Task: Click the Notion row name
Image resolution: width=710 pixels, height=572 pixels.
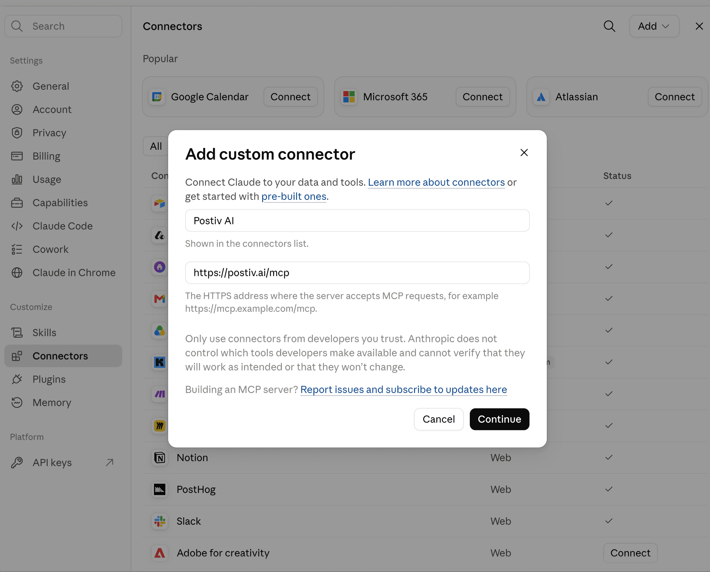Action: click(x=192, y=458)
